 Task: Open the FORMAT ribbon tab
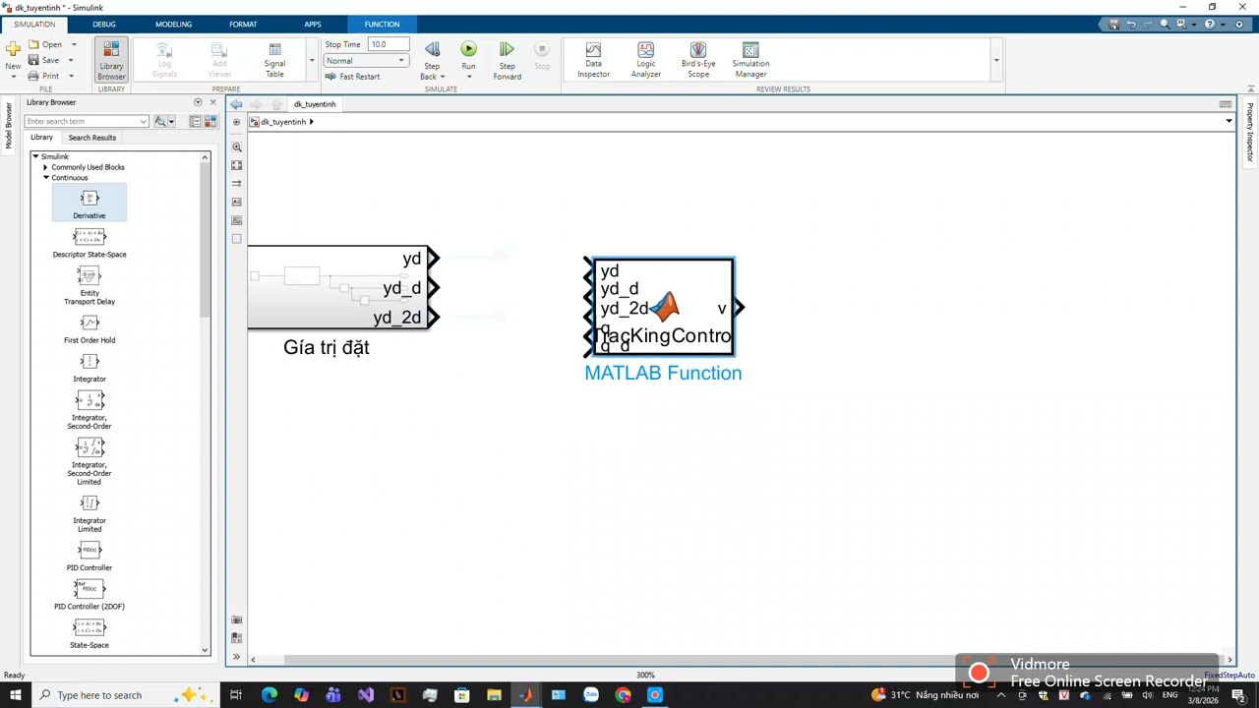click(243, 24)
